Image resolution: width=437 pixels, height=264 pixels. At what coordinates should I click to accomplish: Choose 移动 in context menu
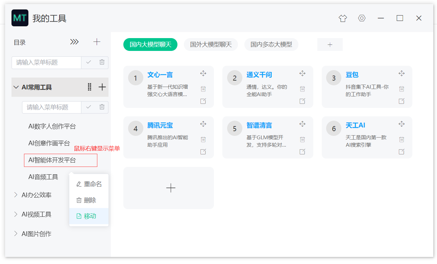tap(89, 216)
